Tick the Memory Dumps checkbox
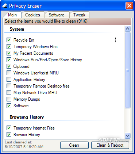135x154 pixels. tap(9, 99)
